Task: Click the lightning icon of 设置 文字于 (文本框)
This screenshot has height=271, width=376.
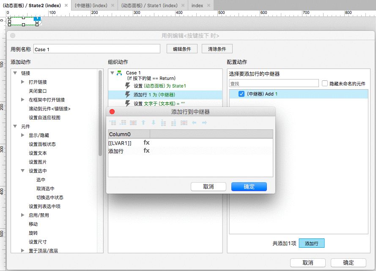Action: 128,104
